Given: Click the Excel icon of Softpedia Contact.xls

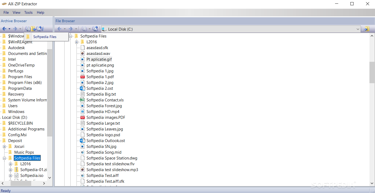Looking at the screenshot, I should (82, 100).
